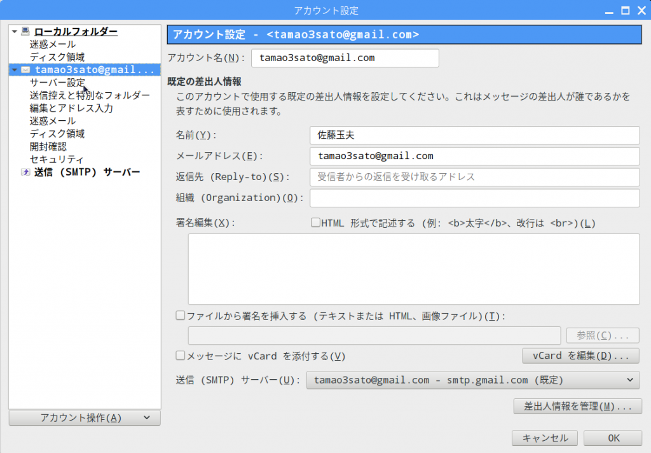This screenshot has width=651, height=453.
Task: Check ファイルから署名を挿入する option
Action: 180,316
